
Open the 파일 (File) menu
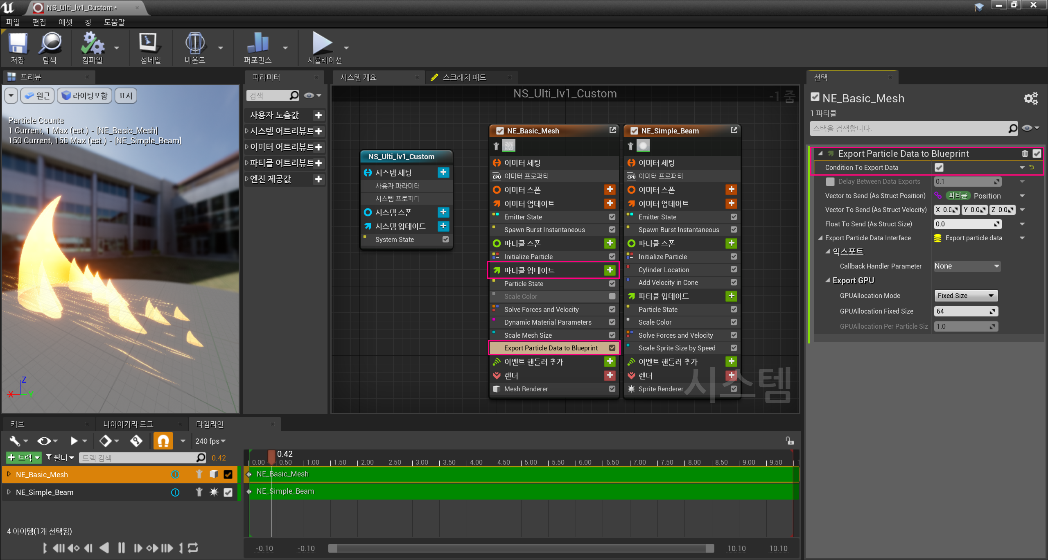tap(13, 22)
